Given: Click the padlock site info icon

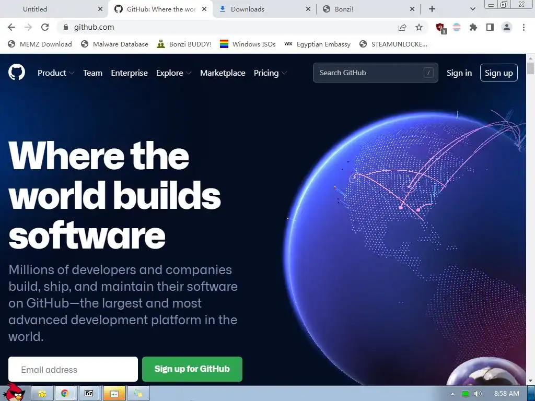Looking at the screenshot, I should [x=66, y=27].
